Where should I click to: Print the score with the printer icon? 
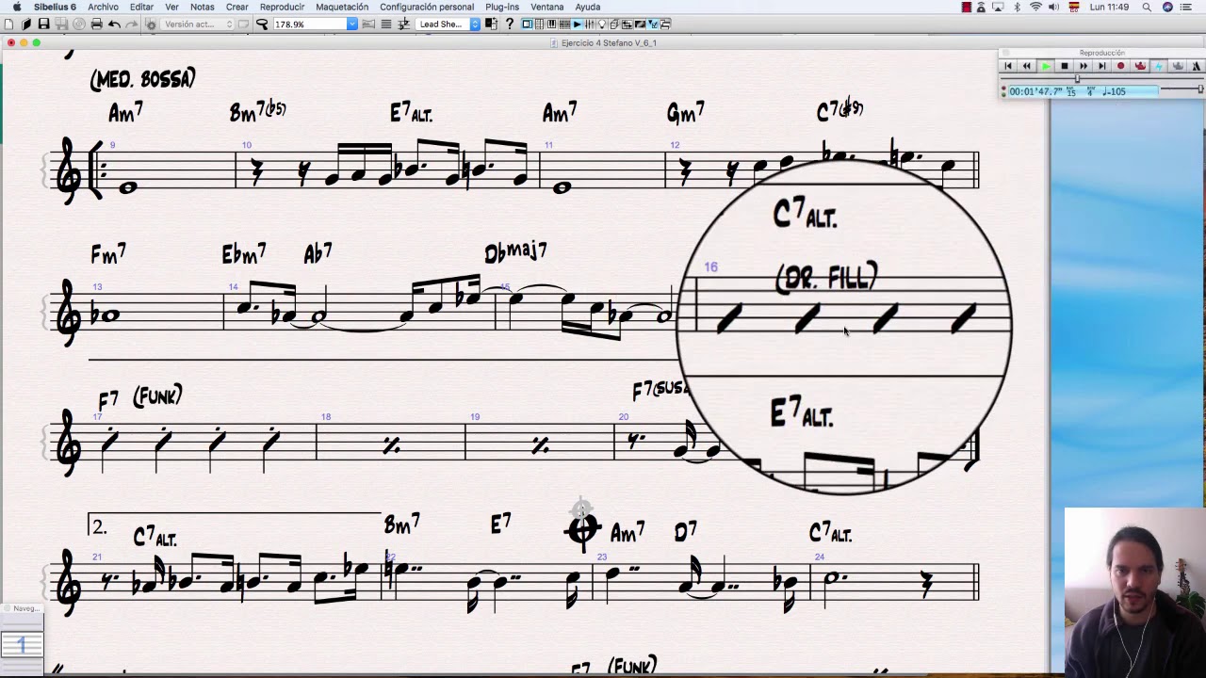click(96, 24)
